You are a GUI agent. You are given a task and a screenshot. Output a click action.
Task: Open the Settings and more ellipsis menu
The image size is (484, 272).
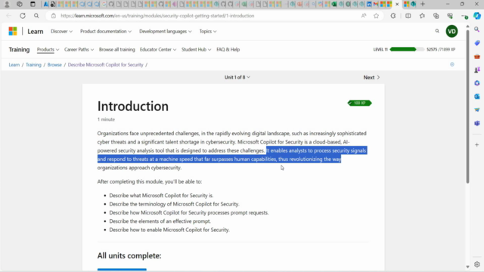point(464,16)
